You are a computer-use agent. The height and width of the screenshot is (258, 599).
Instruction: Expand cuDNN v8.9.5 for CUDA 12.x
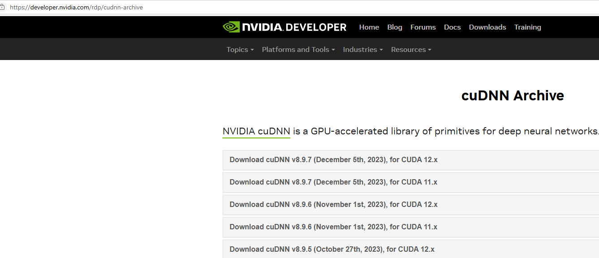click(x=411, y=249)
